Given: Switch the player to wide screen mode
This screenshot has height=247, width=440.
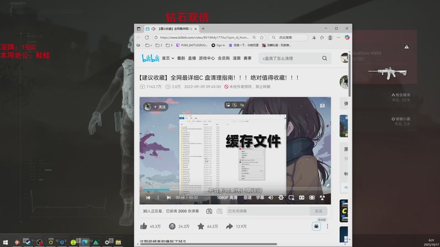Looking at the screenshot, I should pyautogui.click(x=301, y=198).
